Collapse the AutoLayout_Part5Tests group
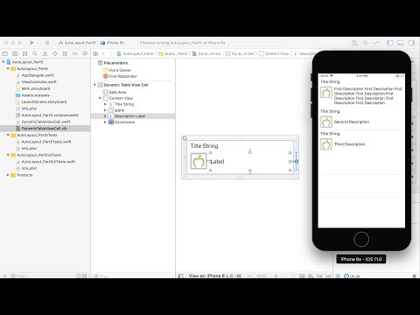420x315 pixels. coord(8,136)
